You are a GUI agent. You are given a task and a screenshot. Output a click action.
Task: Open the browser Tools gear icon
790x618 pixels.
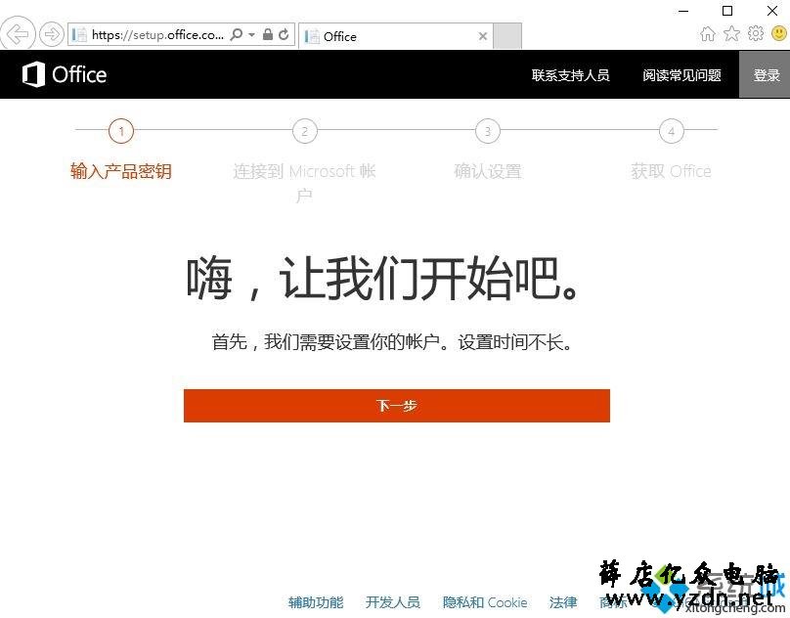[755, 34]
